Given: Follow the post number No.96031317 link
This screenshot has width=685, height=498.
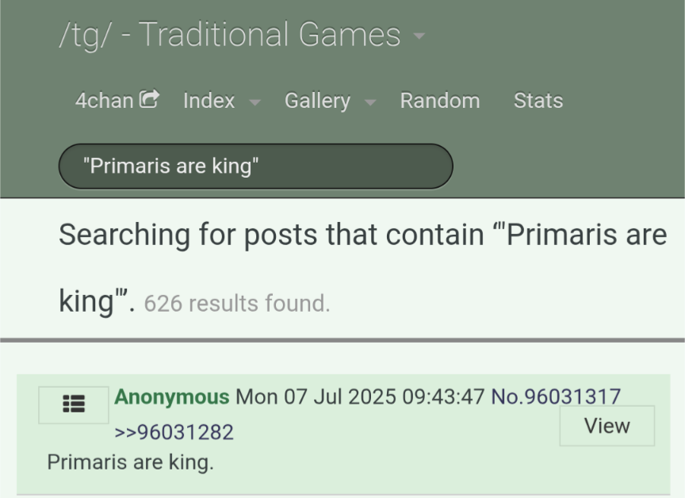Looking at the screenshot, I should point(556,396).
